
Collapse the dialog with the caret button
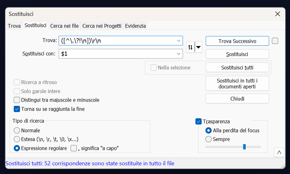[279, 153]
